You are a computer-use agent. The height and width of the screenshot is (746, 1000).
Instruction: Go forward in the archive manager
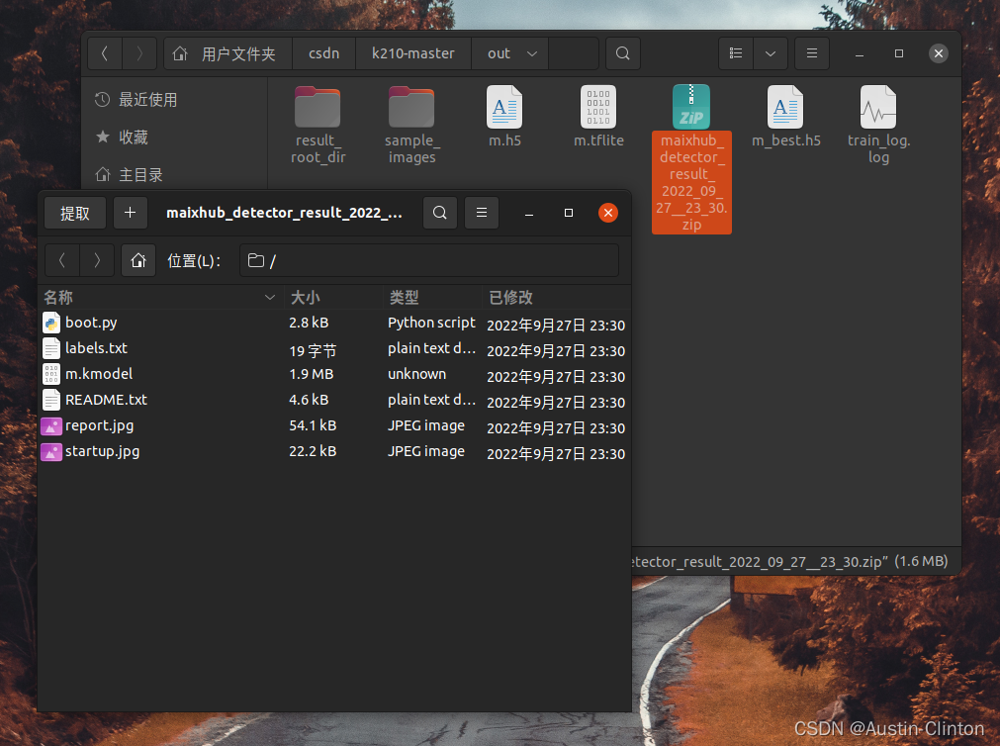tap(97, 260)
